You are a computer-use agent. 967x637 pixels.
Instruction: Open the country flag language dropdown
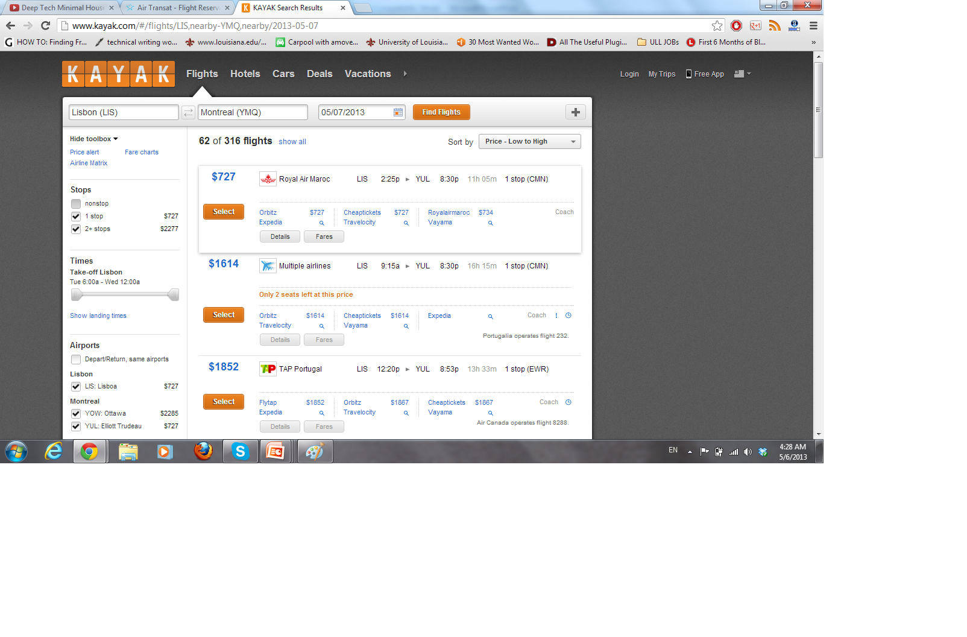742,74
